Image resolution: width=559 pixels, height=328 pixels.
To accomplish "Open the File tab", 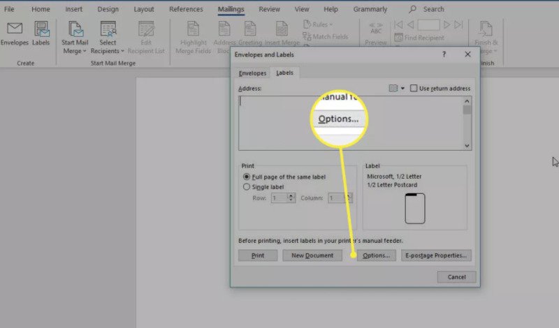I will click(9, 9).
